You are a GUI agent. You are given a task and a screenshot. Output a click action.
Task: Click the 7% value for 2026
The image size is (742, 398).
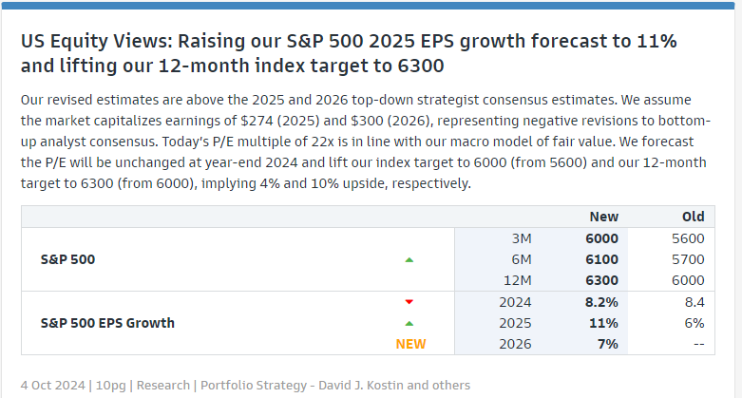click(x=608, y=344)
